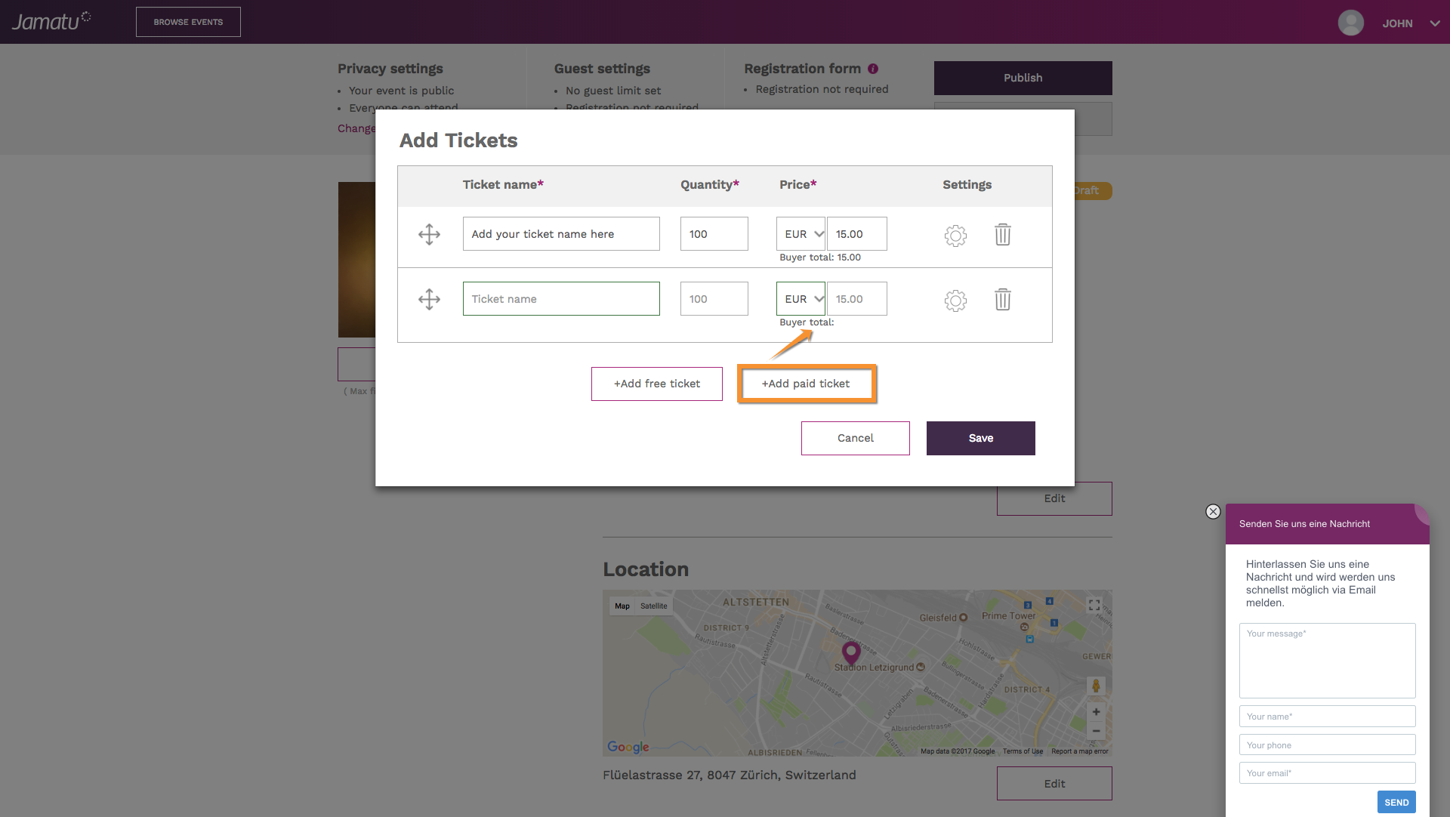Cancel the Add Tickets dialog
Viewport: 1450px width, 817px height.
tap(856, 438)
